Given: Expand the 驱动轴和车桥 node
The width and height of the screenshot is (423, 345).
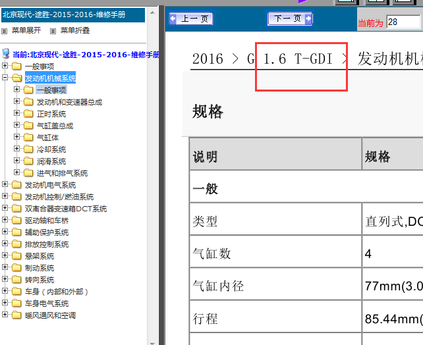Looking at the screenshot, I should click(5, 220).
